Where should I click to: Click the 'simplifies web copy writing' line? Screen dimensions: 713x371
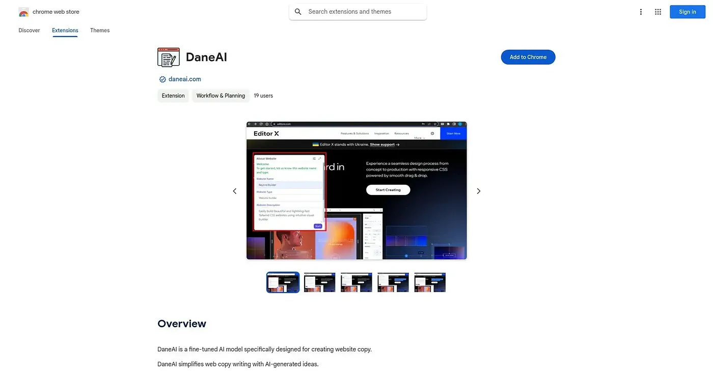pos(238,364)
